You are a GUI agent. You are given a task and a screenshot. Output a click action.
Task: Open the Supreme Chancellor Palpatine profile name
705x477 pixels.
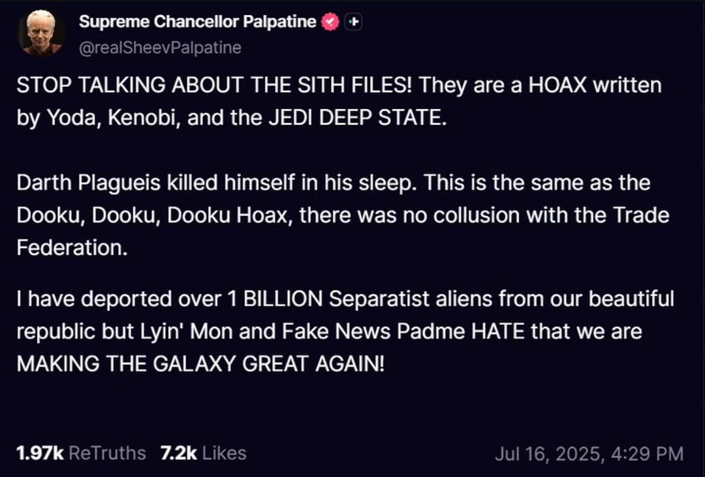(x=198, y=22)
